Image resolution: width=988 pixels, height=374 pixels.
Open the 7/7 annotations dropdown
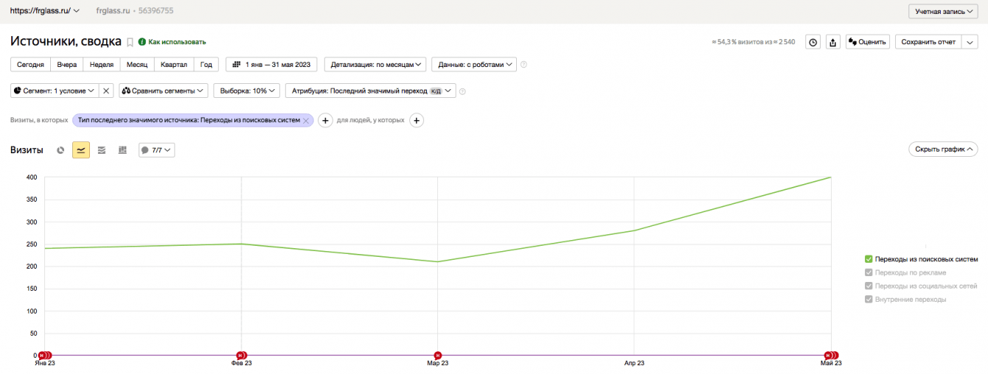[x=156, y=150]
